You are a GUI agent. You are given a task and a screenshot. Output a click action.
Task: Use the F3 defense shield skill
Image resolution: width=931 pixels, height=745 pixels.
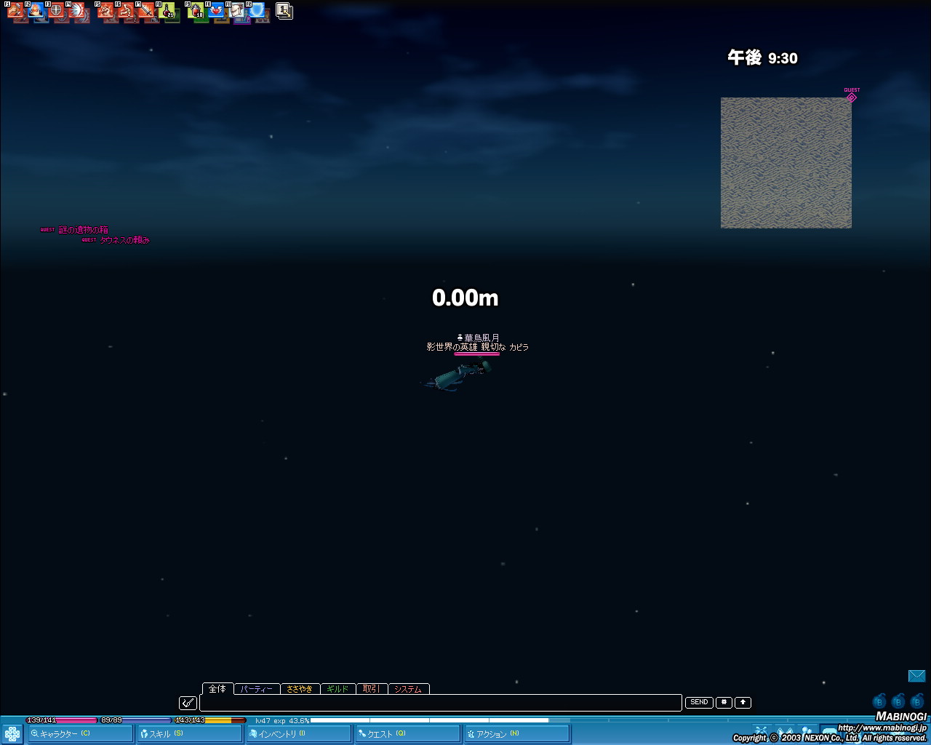coord(56,12)
